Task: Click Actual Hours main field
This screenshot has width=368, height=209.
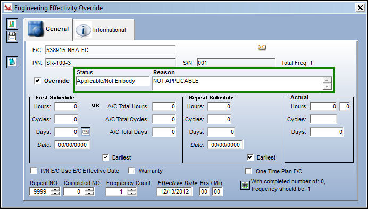Action: click(x=323, y=106)
